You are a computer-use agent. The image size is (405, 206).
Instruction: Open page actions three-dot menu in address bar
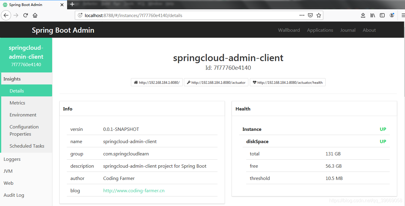302,15
